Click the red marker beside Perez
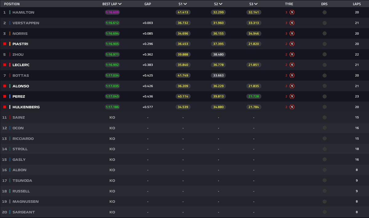This screenshot has width=369, height=218. [x=5, y=96]
